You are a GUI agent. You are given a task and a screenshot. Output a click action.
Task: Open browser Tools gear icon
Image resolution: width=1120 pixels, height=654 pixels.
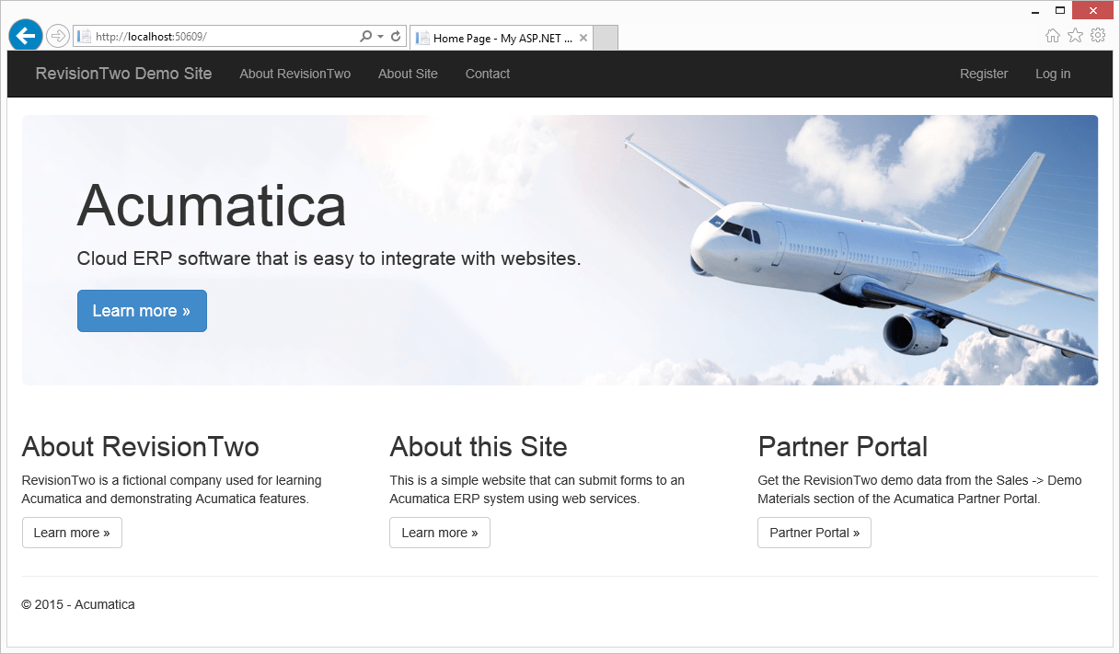tap(1098, 36)
